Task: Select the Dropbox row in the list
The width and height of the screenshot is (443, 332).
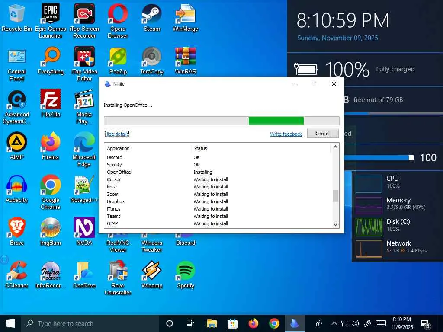Action: click(x=218, y=201)
